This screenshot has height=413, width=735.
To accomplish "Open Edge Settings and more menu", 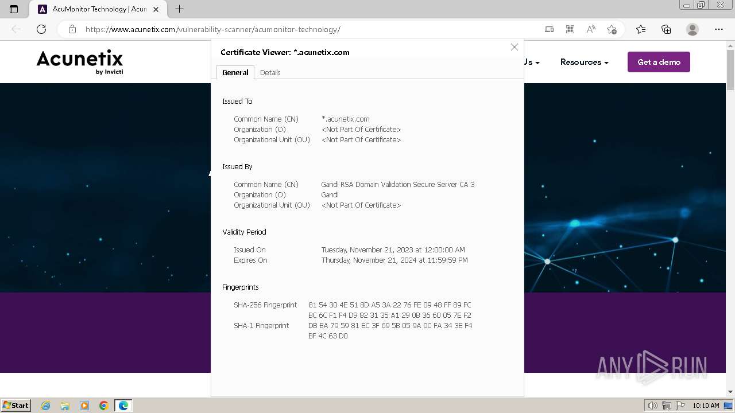I will (x=719, y=29).
